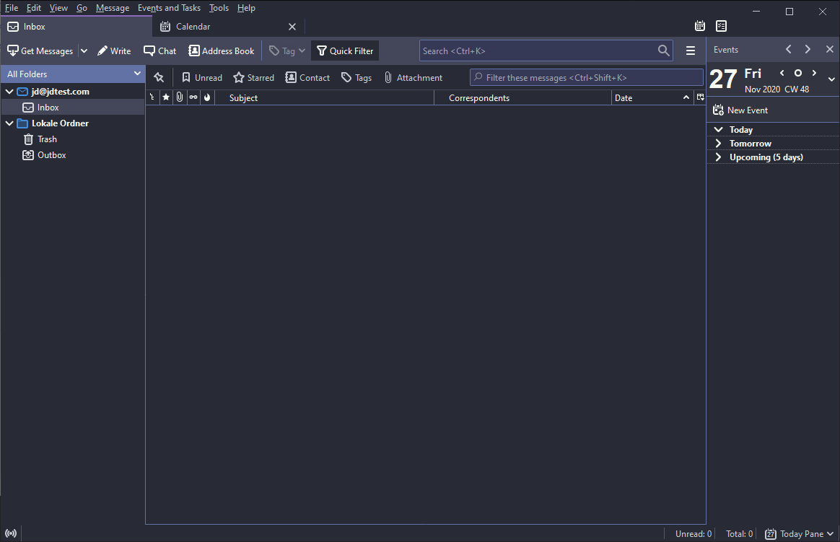
Task: Open the Tasks view icon in the tab bar
Action: (x=721, y=25)
